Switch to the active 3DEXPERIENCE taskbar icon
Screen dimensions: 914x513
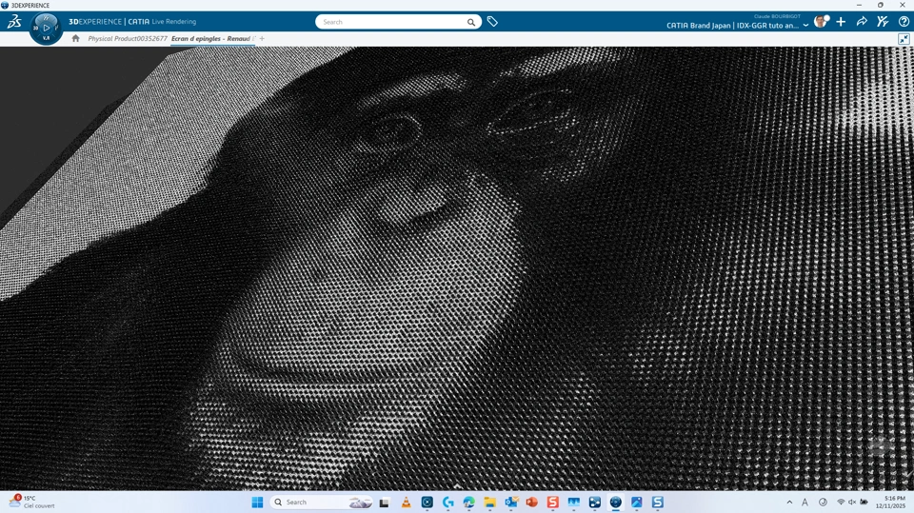pyautogui.click(x=616, y=503)
